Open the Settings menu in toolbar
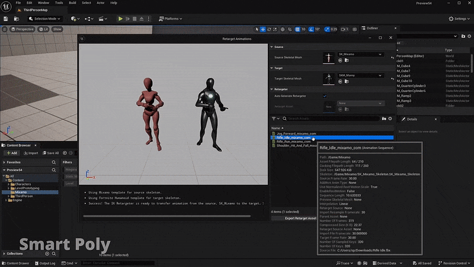The image size is (474, 267). pos(459,19)
